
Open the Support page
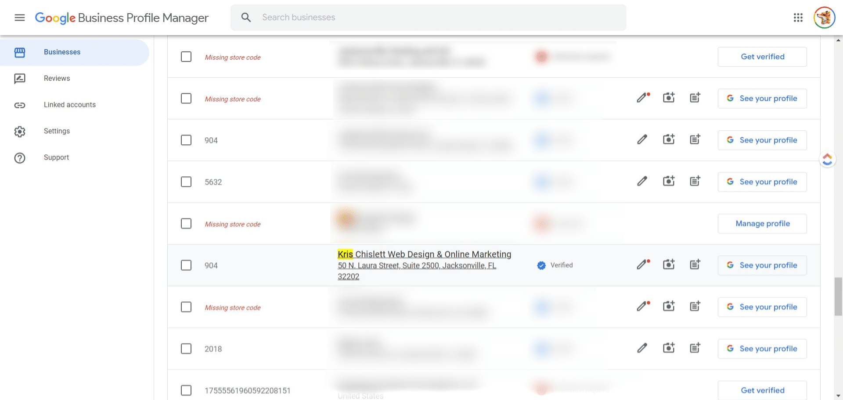pos(75,157)
